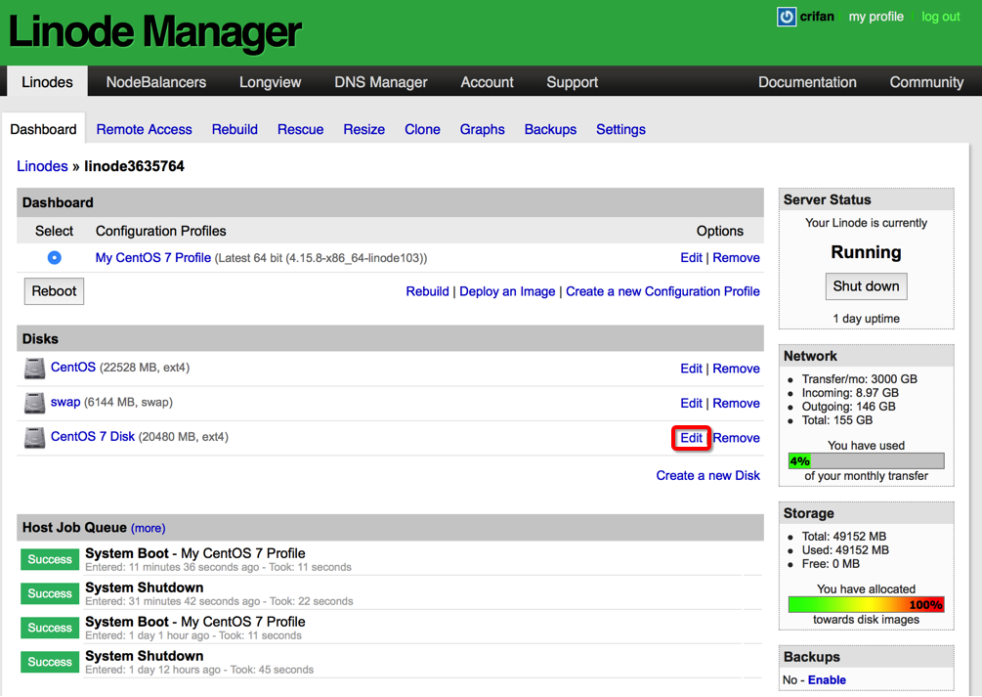This screenshot has width=982, height=697.
Task: Go to the Resize sub-tab
Action: (x=363, y=129)
